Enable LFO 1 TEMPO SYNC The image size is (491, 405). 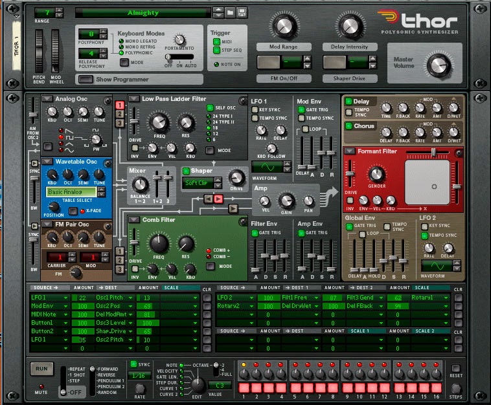point(255,118)
